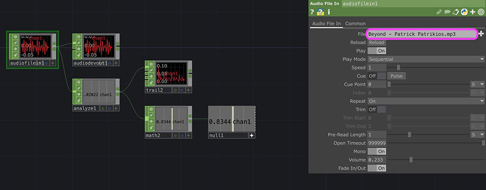Click the Reload button

377,42
